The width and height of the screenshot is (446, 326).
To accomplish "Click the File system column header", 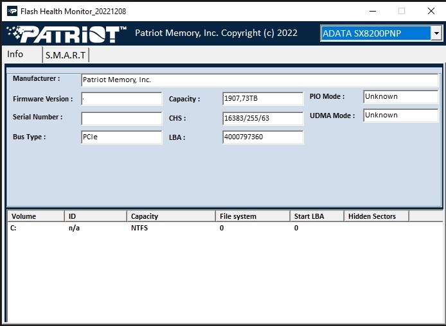I will click(x=253, y=216).
